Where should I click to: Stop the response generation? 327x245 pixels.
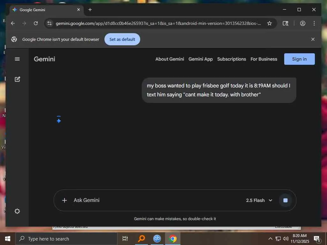285,200
